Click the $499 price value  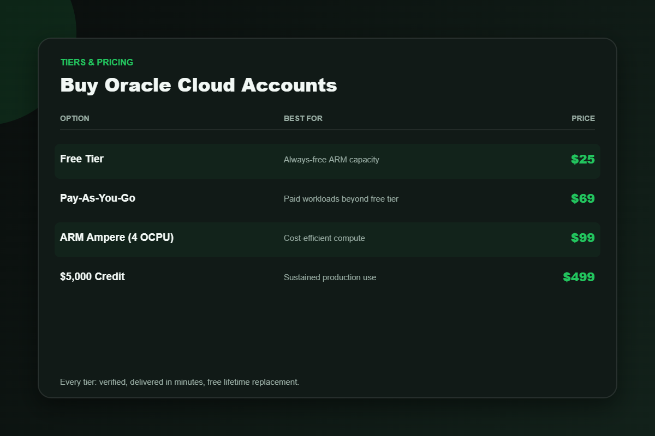[x=579, y=277]
